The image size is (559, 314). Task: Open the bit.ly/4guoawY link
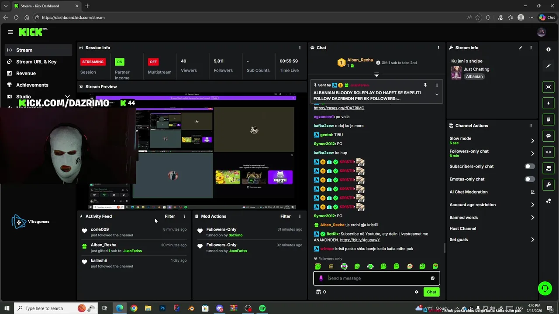point(360,240)
